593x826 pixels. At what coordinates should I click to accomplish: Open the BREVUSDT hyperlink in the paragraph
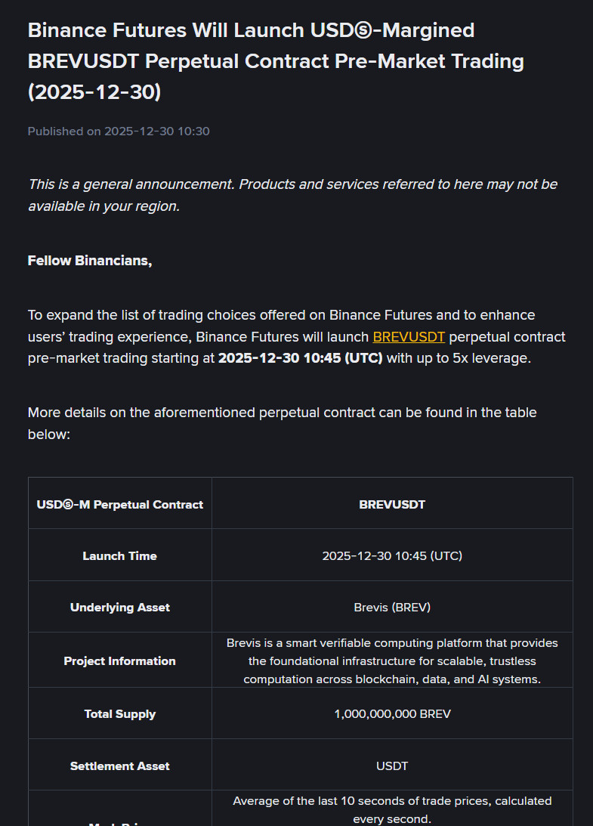click(409, 336)
